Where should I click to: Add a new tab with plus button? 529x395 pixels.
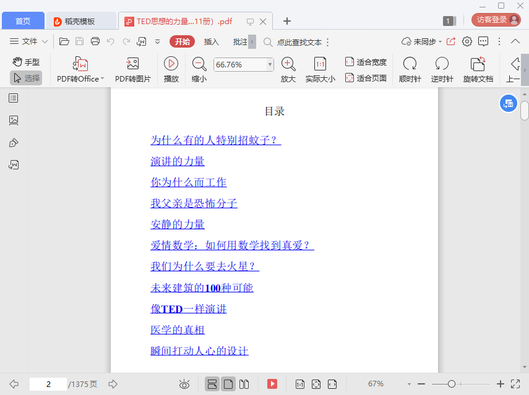[286, 21]
